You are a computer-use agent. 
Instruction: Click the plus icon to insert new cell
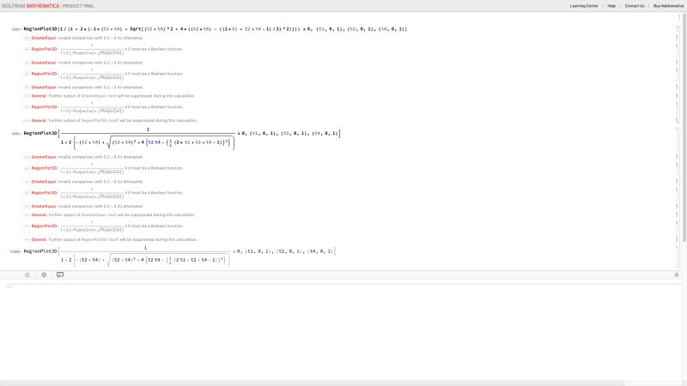[9, 286]
